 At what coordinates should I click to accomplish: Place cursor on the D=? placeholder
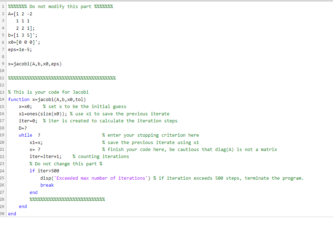click(23, 128)
